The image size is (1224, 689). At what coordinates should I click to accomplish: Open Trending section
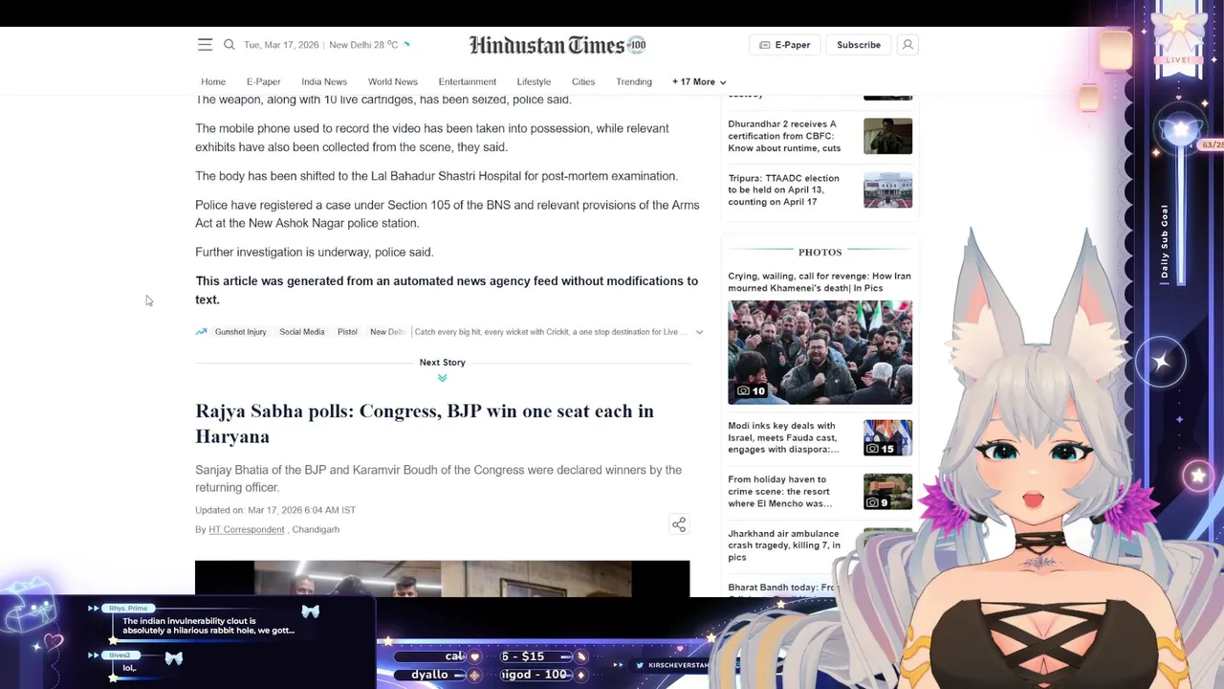(634, 82)
